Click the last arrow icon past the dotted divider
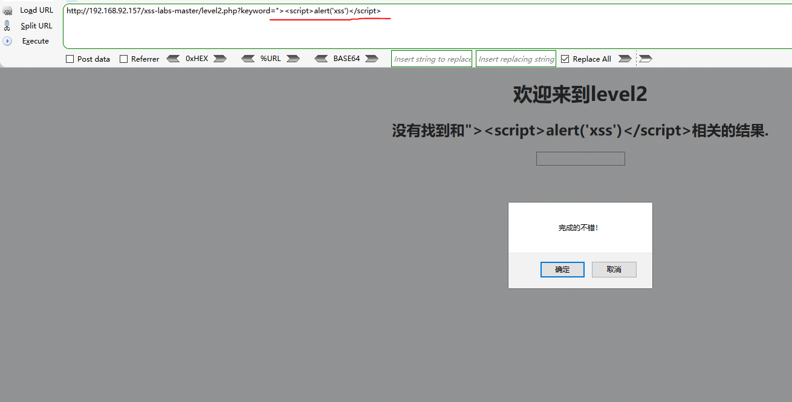 tap(646, 59)
